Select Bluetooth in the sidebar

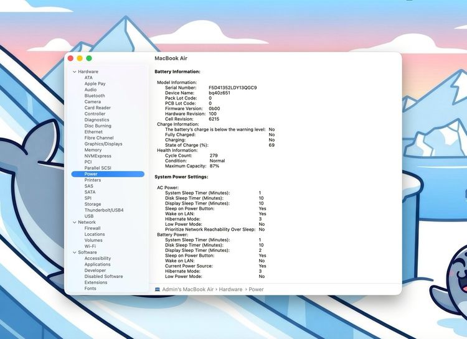pos(95,96)
